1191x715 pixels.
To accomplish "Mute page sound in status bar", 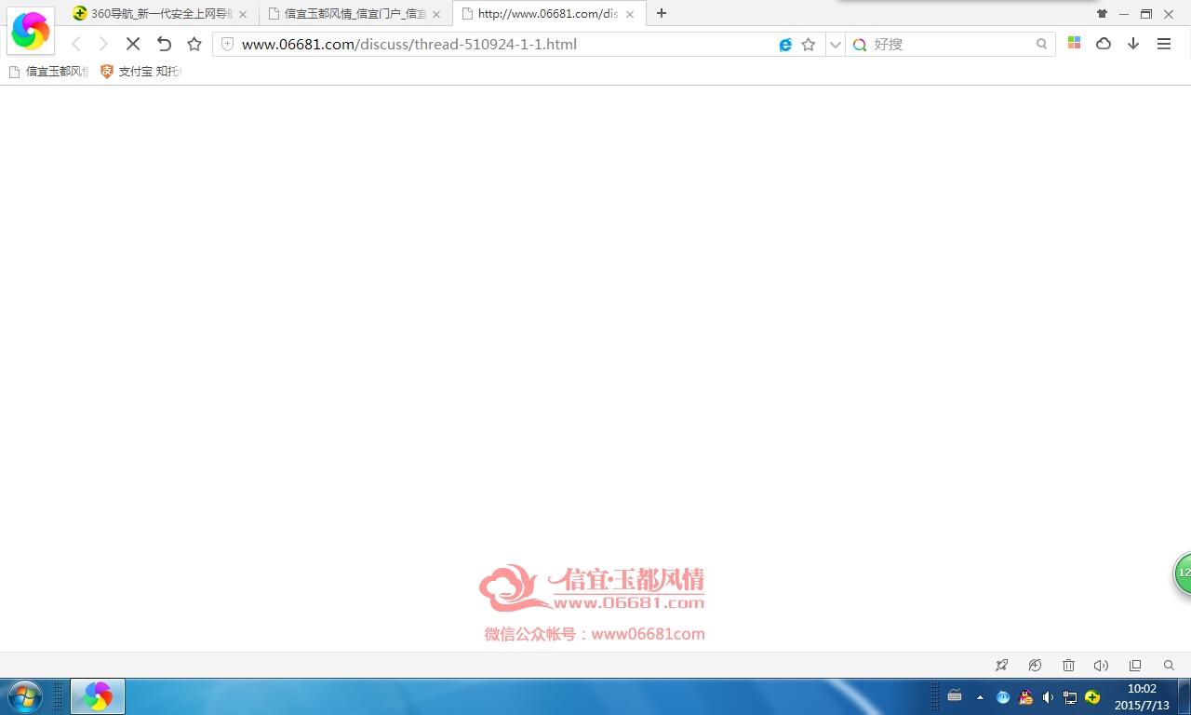I will [x=1101, y=666].
